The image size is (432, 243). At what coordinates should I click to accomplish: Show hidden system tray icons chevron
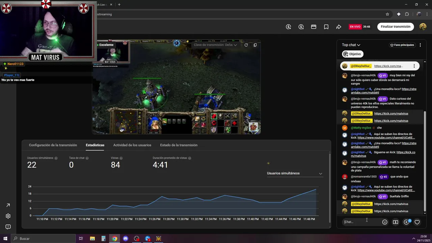413,238
